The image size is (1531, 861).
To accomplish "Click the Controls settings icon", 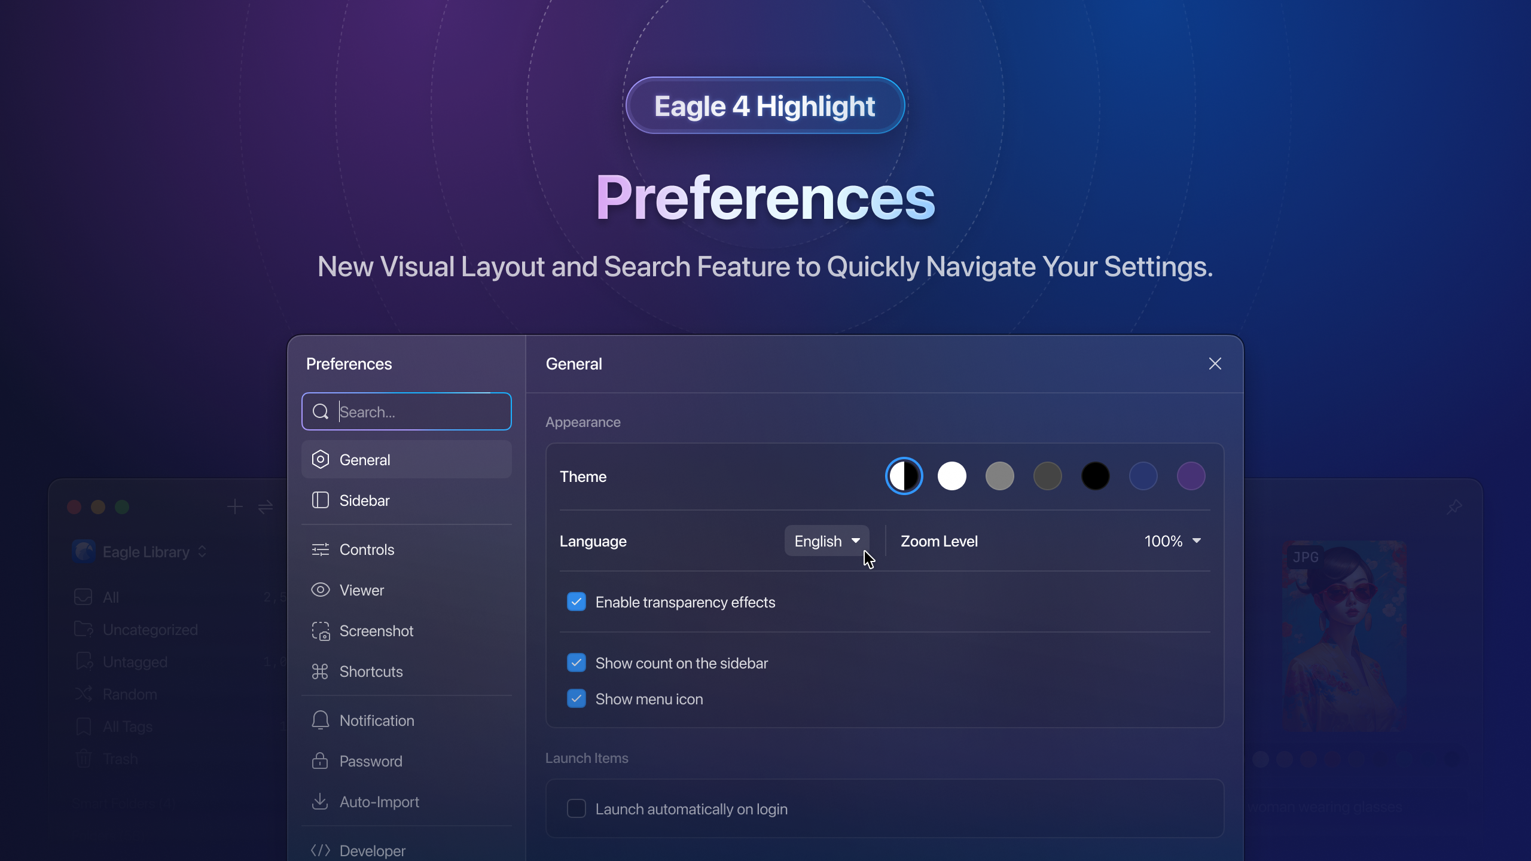I will pyautogui.click(x=321, y=549).
